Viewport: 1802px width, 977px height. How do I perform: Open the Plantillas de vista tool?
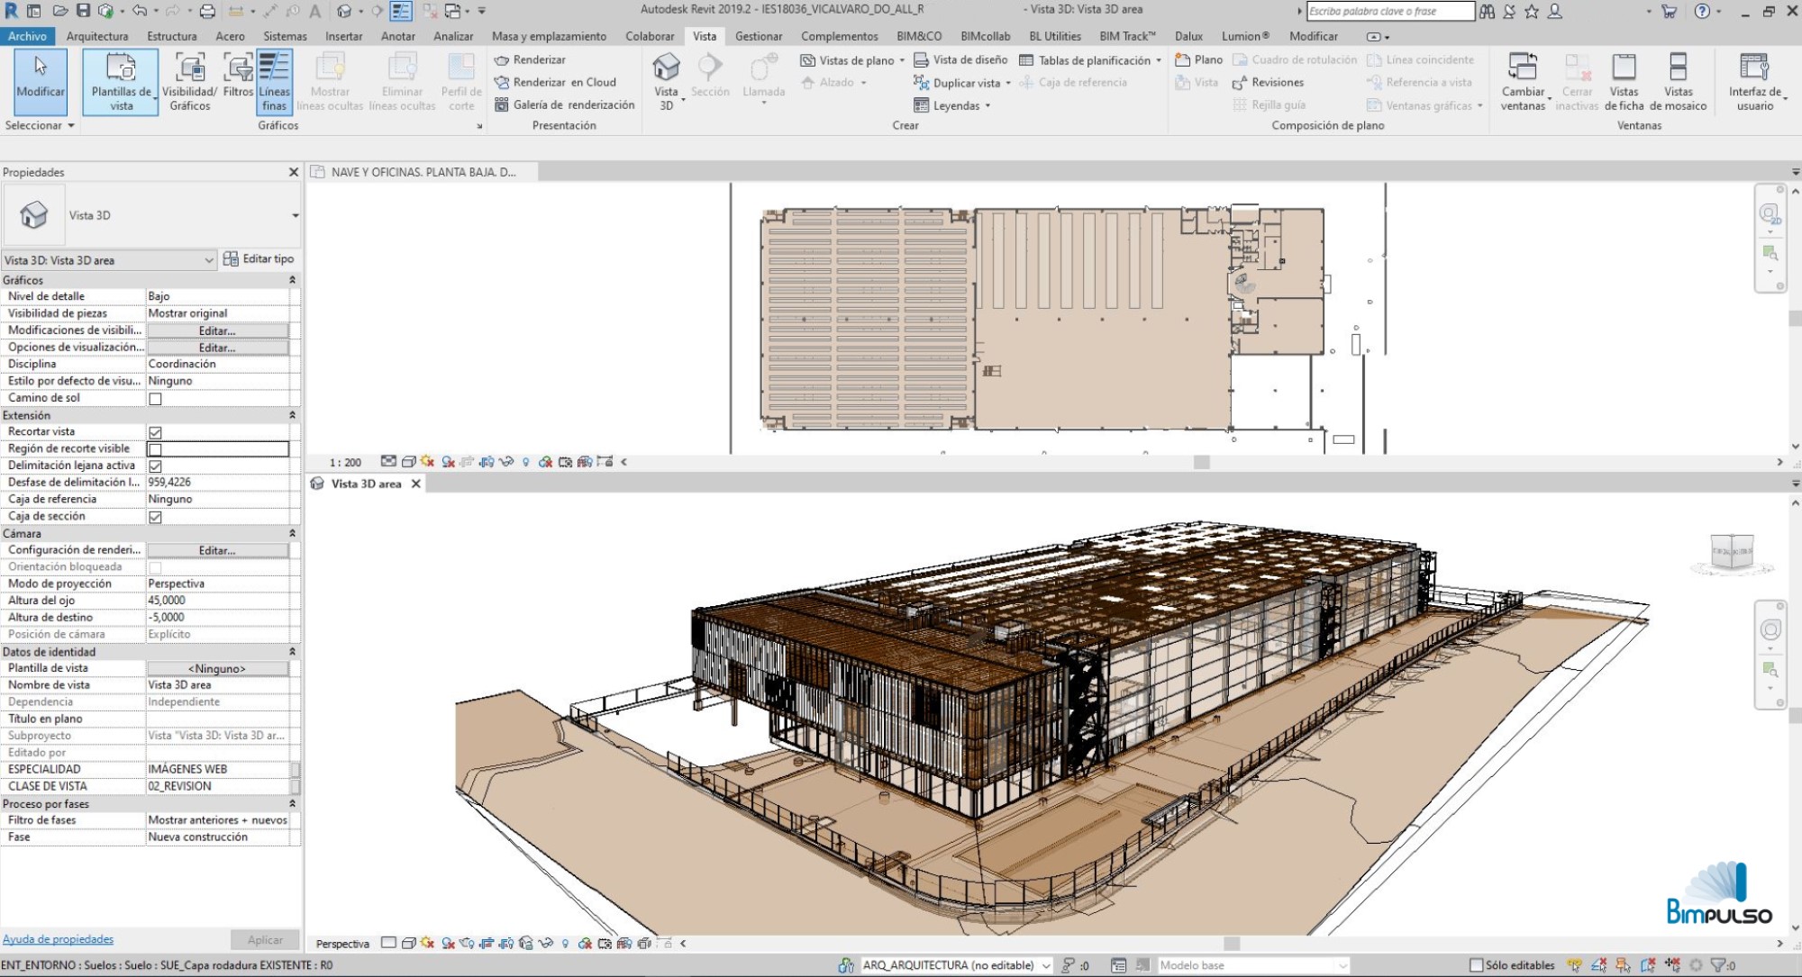pyautogui.click(x=121, y=82)
